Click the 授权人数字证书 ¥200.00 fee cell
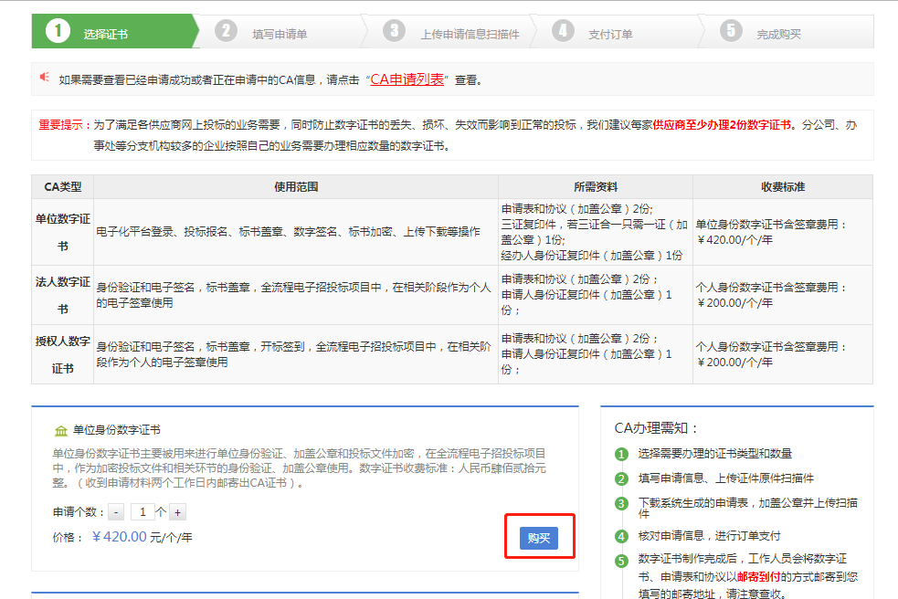Viewport: 898px width, 599px height. tap(783, 354)
